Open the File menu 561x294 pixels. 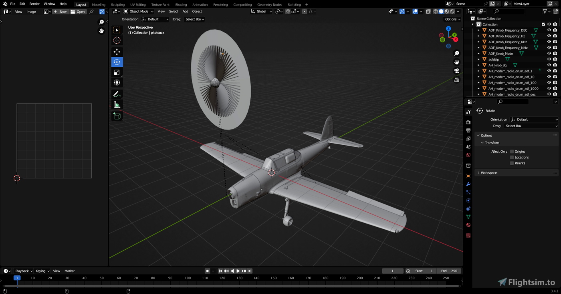coord(13,4)
